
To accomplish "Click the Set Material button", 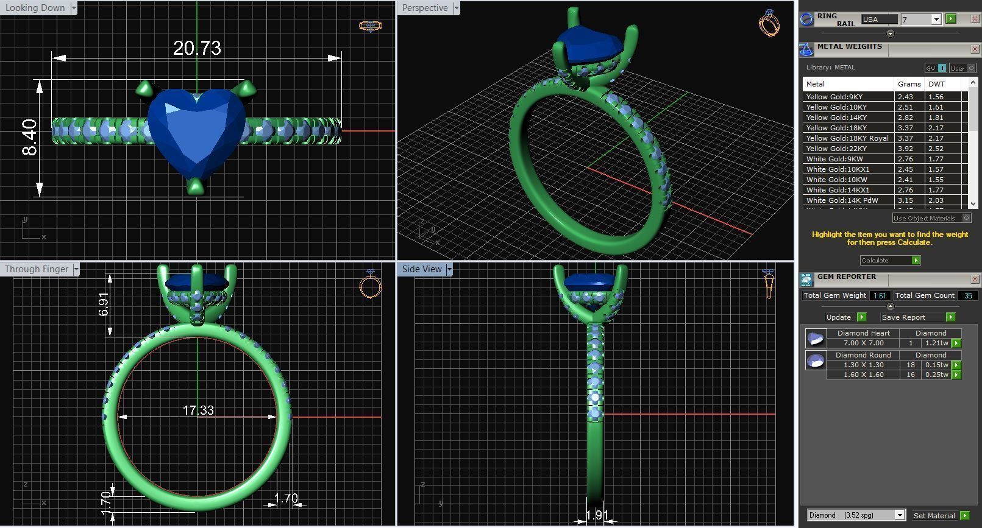I will 936,515.
